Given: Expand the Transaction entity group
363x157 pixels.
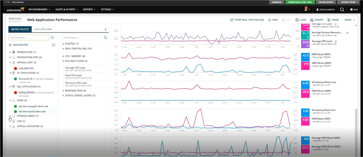Looking at the screenshot, I should [x=10, y=52].
